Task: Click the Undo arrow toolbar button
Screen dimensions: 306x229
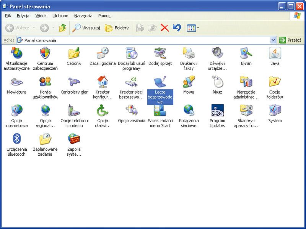Action: click(x=177, y=28)
